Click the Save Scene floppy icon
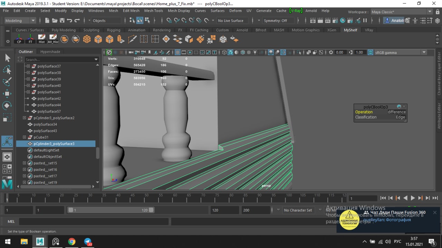Viewport: 442px width, 248px height. pyautogui.click(x=62, y=20)
